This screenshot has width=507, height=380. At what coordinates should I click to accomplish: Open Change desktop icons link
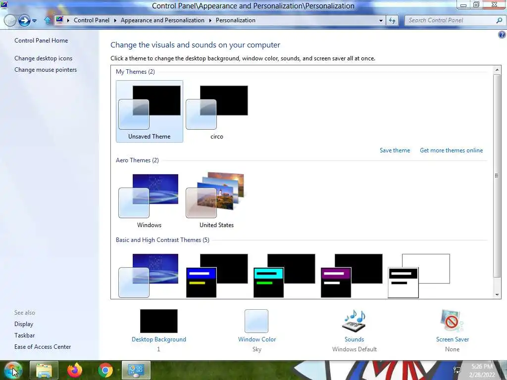click(x=44, y=58)
